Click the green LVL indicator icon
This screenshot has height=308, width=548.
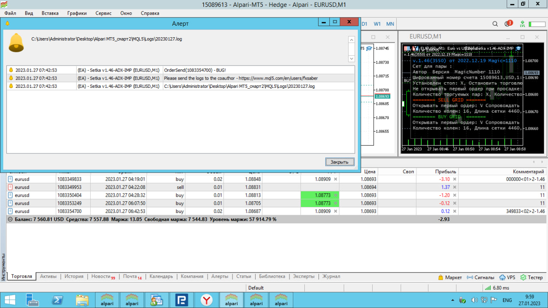point(522,24)
